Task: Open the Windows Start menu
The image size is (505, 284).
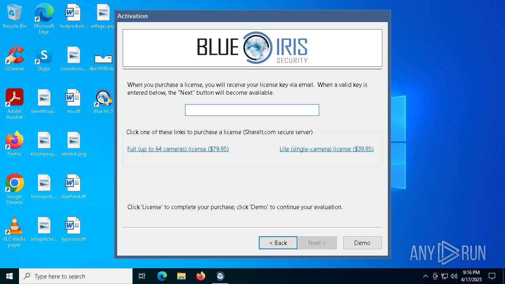Action: click(x=9, y=276)
